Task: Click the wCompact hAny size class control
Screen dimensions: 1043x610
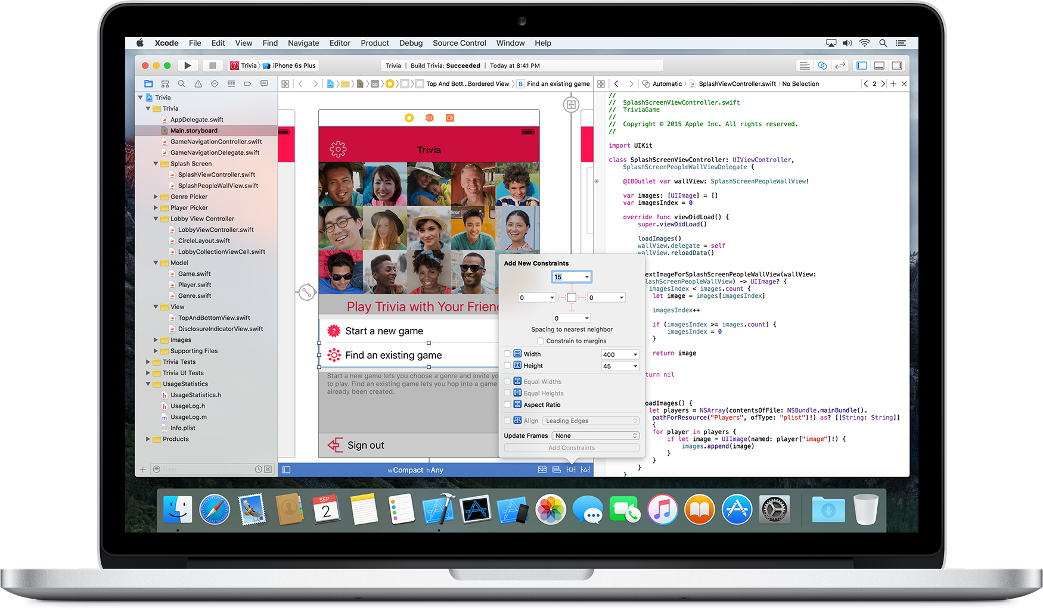Action: tap(415, 470)
